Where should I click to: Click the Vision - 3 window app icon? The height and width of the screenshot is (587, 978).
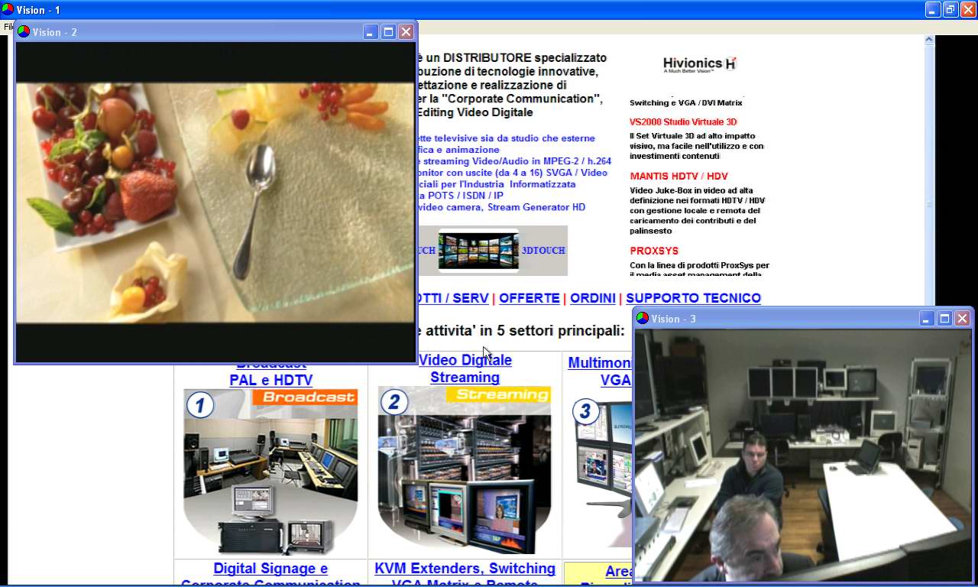pos(643,319)
